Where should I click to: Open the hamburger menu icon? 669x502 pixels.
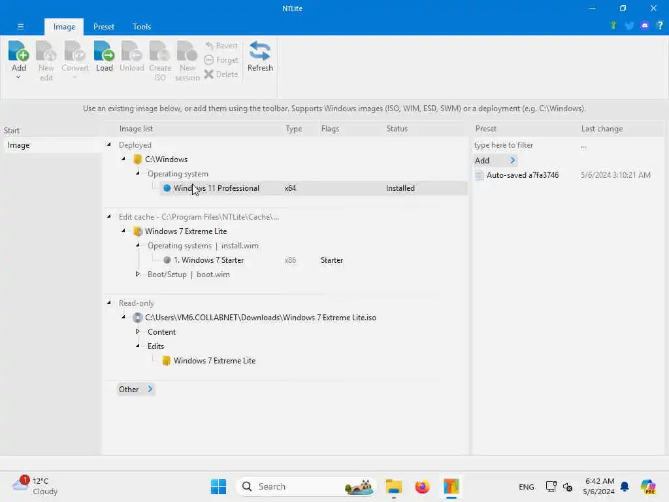click(x=20, y=26)
